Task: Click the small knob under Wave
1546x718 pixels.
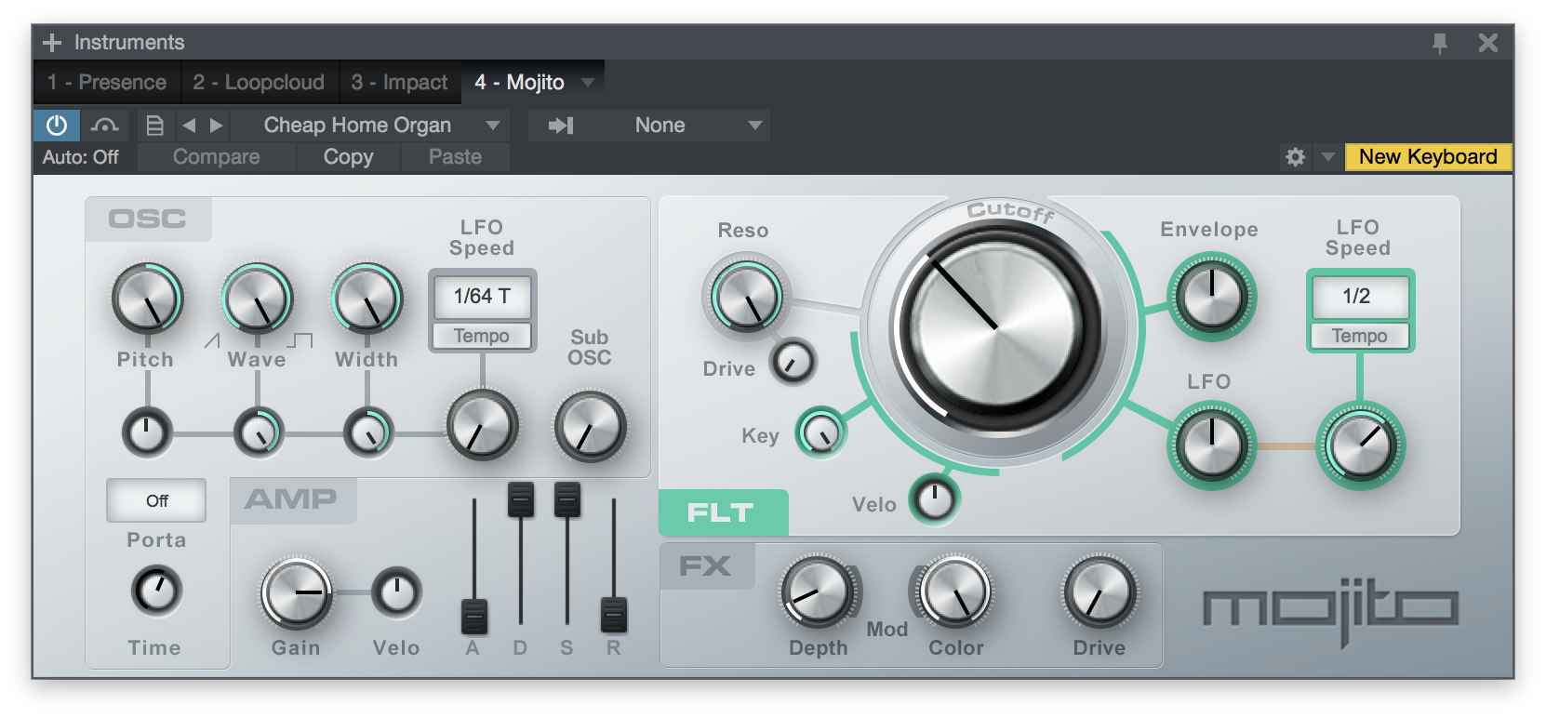Action: coord(259,432)
